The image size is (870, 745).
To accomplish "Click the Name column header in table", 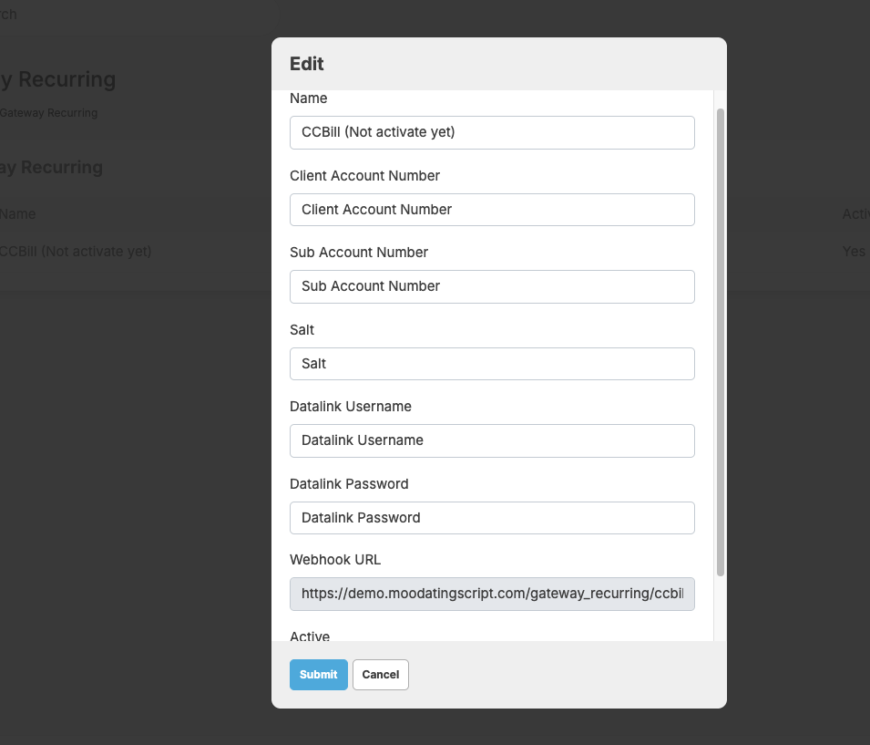I will click(x=17, y=213).
